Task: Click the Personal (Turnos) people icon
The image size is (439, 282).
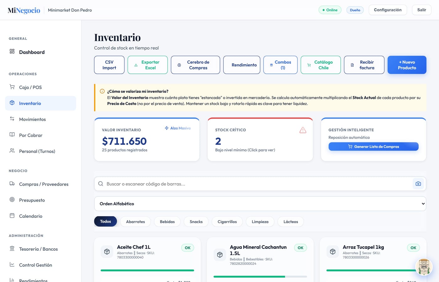Action: point(12,151)
